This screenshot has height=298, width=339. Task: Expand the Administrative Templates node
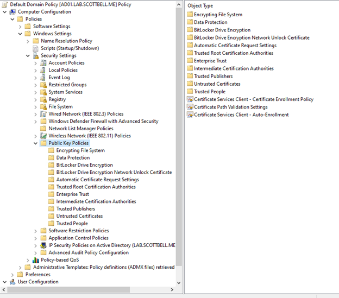pyautogui.click(x=21, y=267)
